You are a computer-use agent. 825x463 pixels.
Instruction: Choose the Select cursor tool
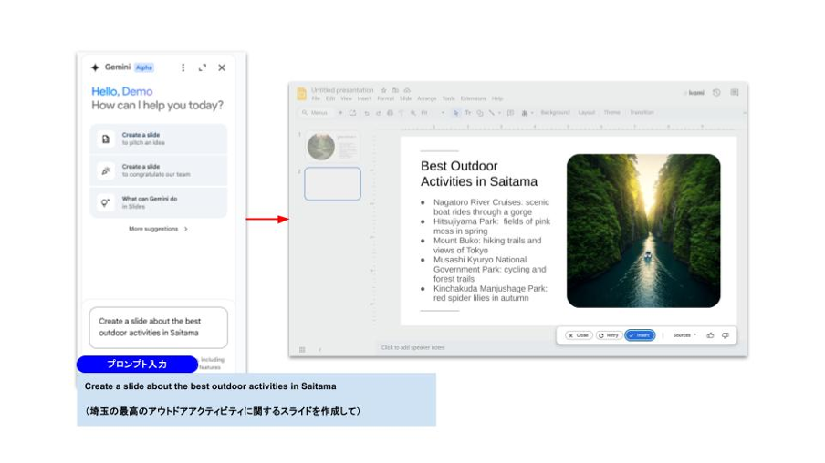[455, 113]
